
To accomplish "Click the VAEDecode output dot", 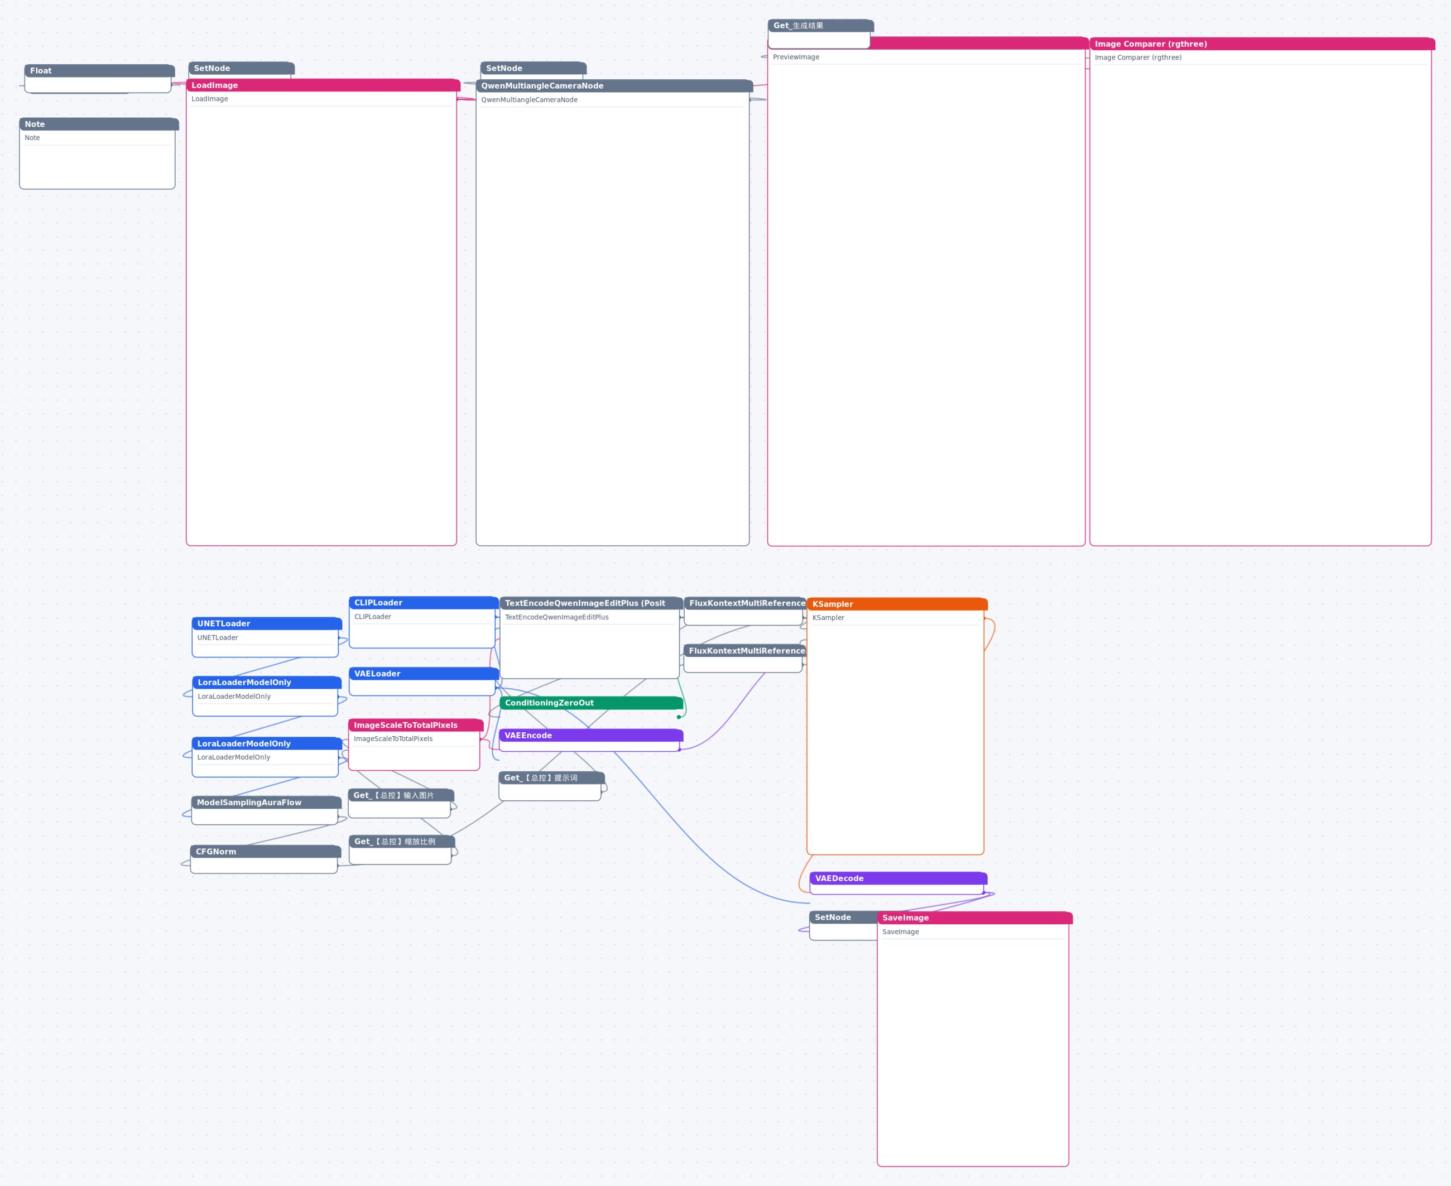I will pyautogui.click(x=984, y=892).
